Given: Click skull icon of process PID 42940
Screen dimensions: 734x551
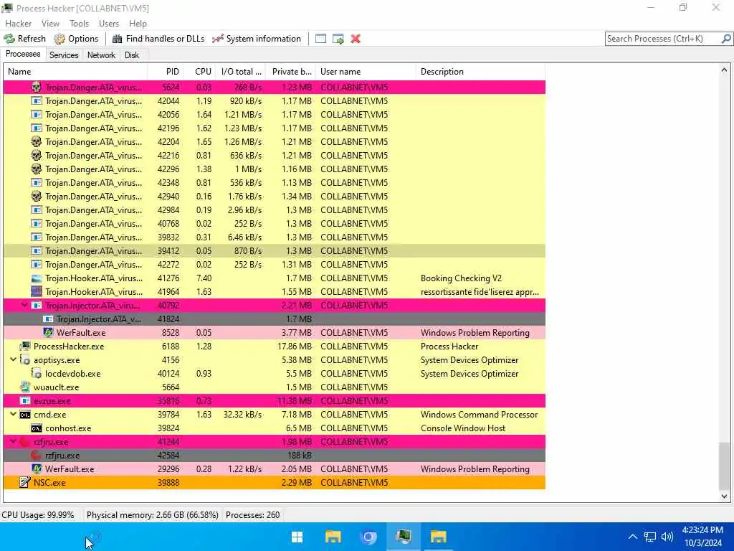Looking at the screenshot, I should point(37,197).
